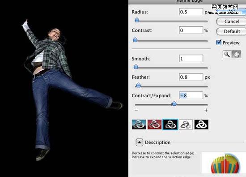Click the Feather value field
The image size is (246, 177).
(x=191, y=77)
